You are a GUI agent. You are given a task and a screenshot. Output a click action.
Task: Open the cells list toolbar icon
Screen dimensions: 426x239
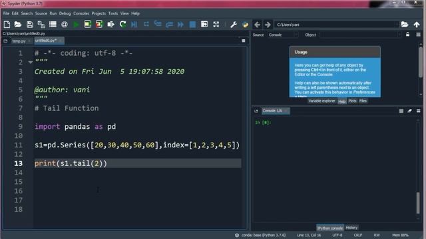point(53,25)
